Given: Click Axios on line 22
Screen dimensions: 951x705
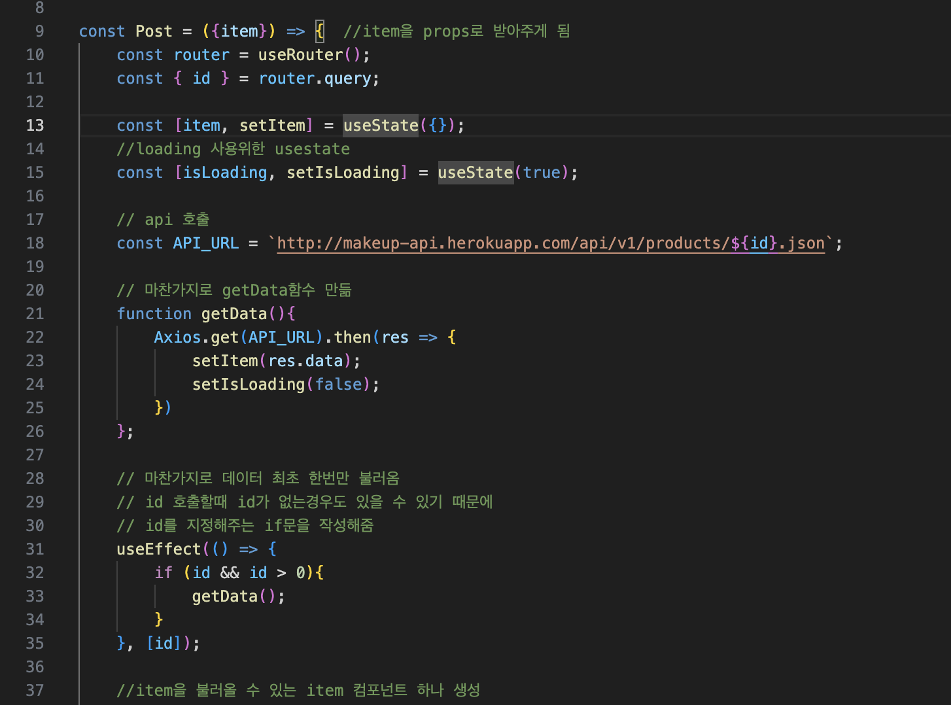Looking at the screenshot, I should pyautogui.click(x=177, y=337).
